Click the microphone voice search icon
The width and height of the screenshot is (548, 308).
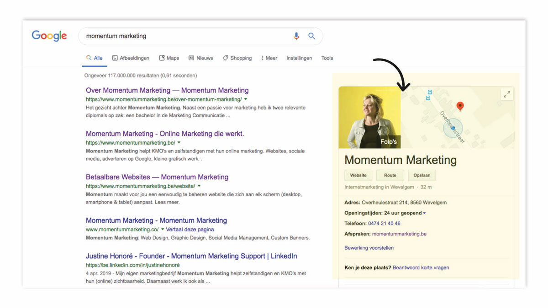click(x=296, y=36)
